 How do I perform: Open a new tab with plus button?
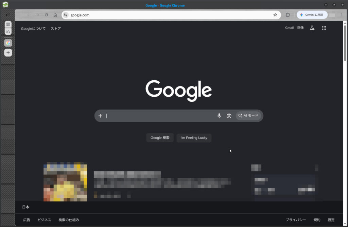8,53
